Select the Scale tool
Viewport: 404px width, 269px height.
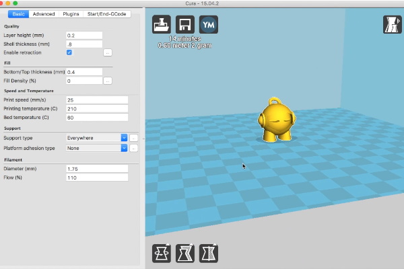[x=185, y=254]
